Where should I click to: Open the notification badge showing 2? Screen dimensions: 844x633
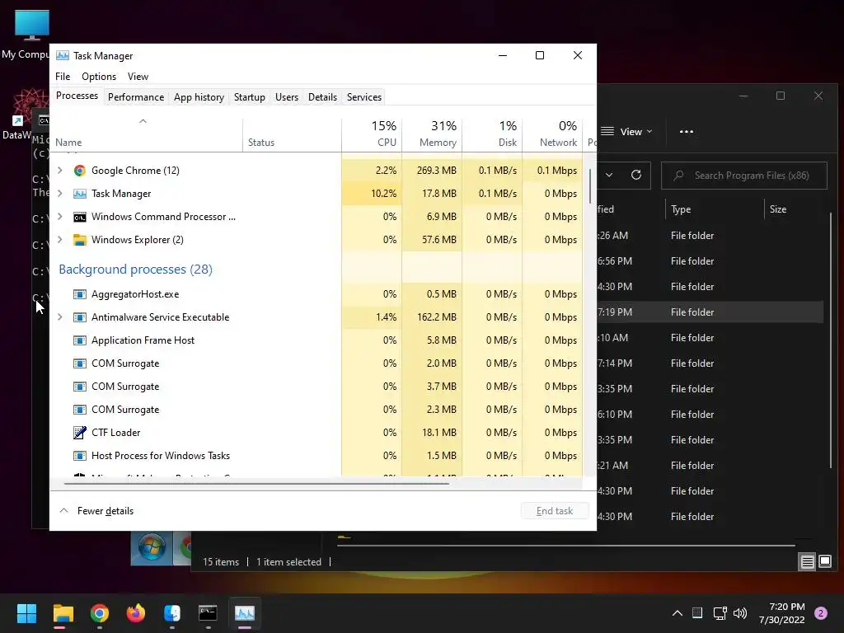tap(821, 613)
